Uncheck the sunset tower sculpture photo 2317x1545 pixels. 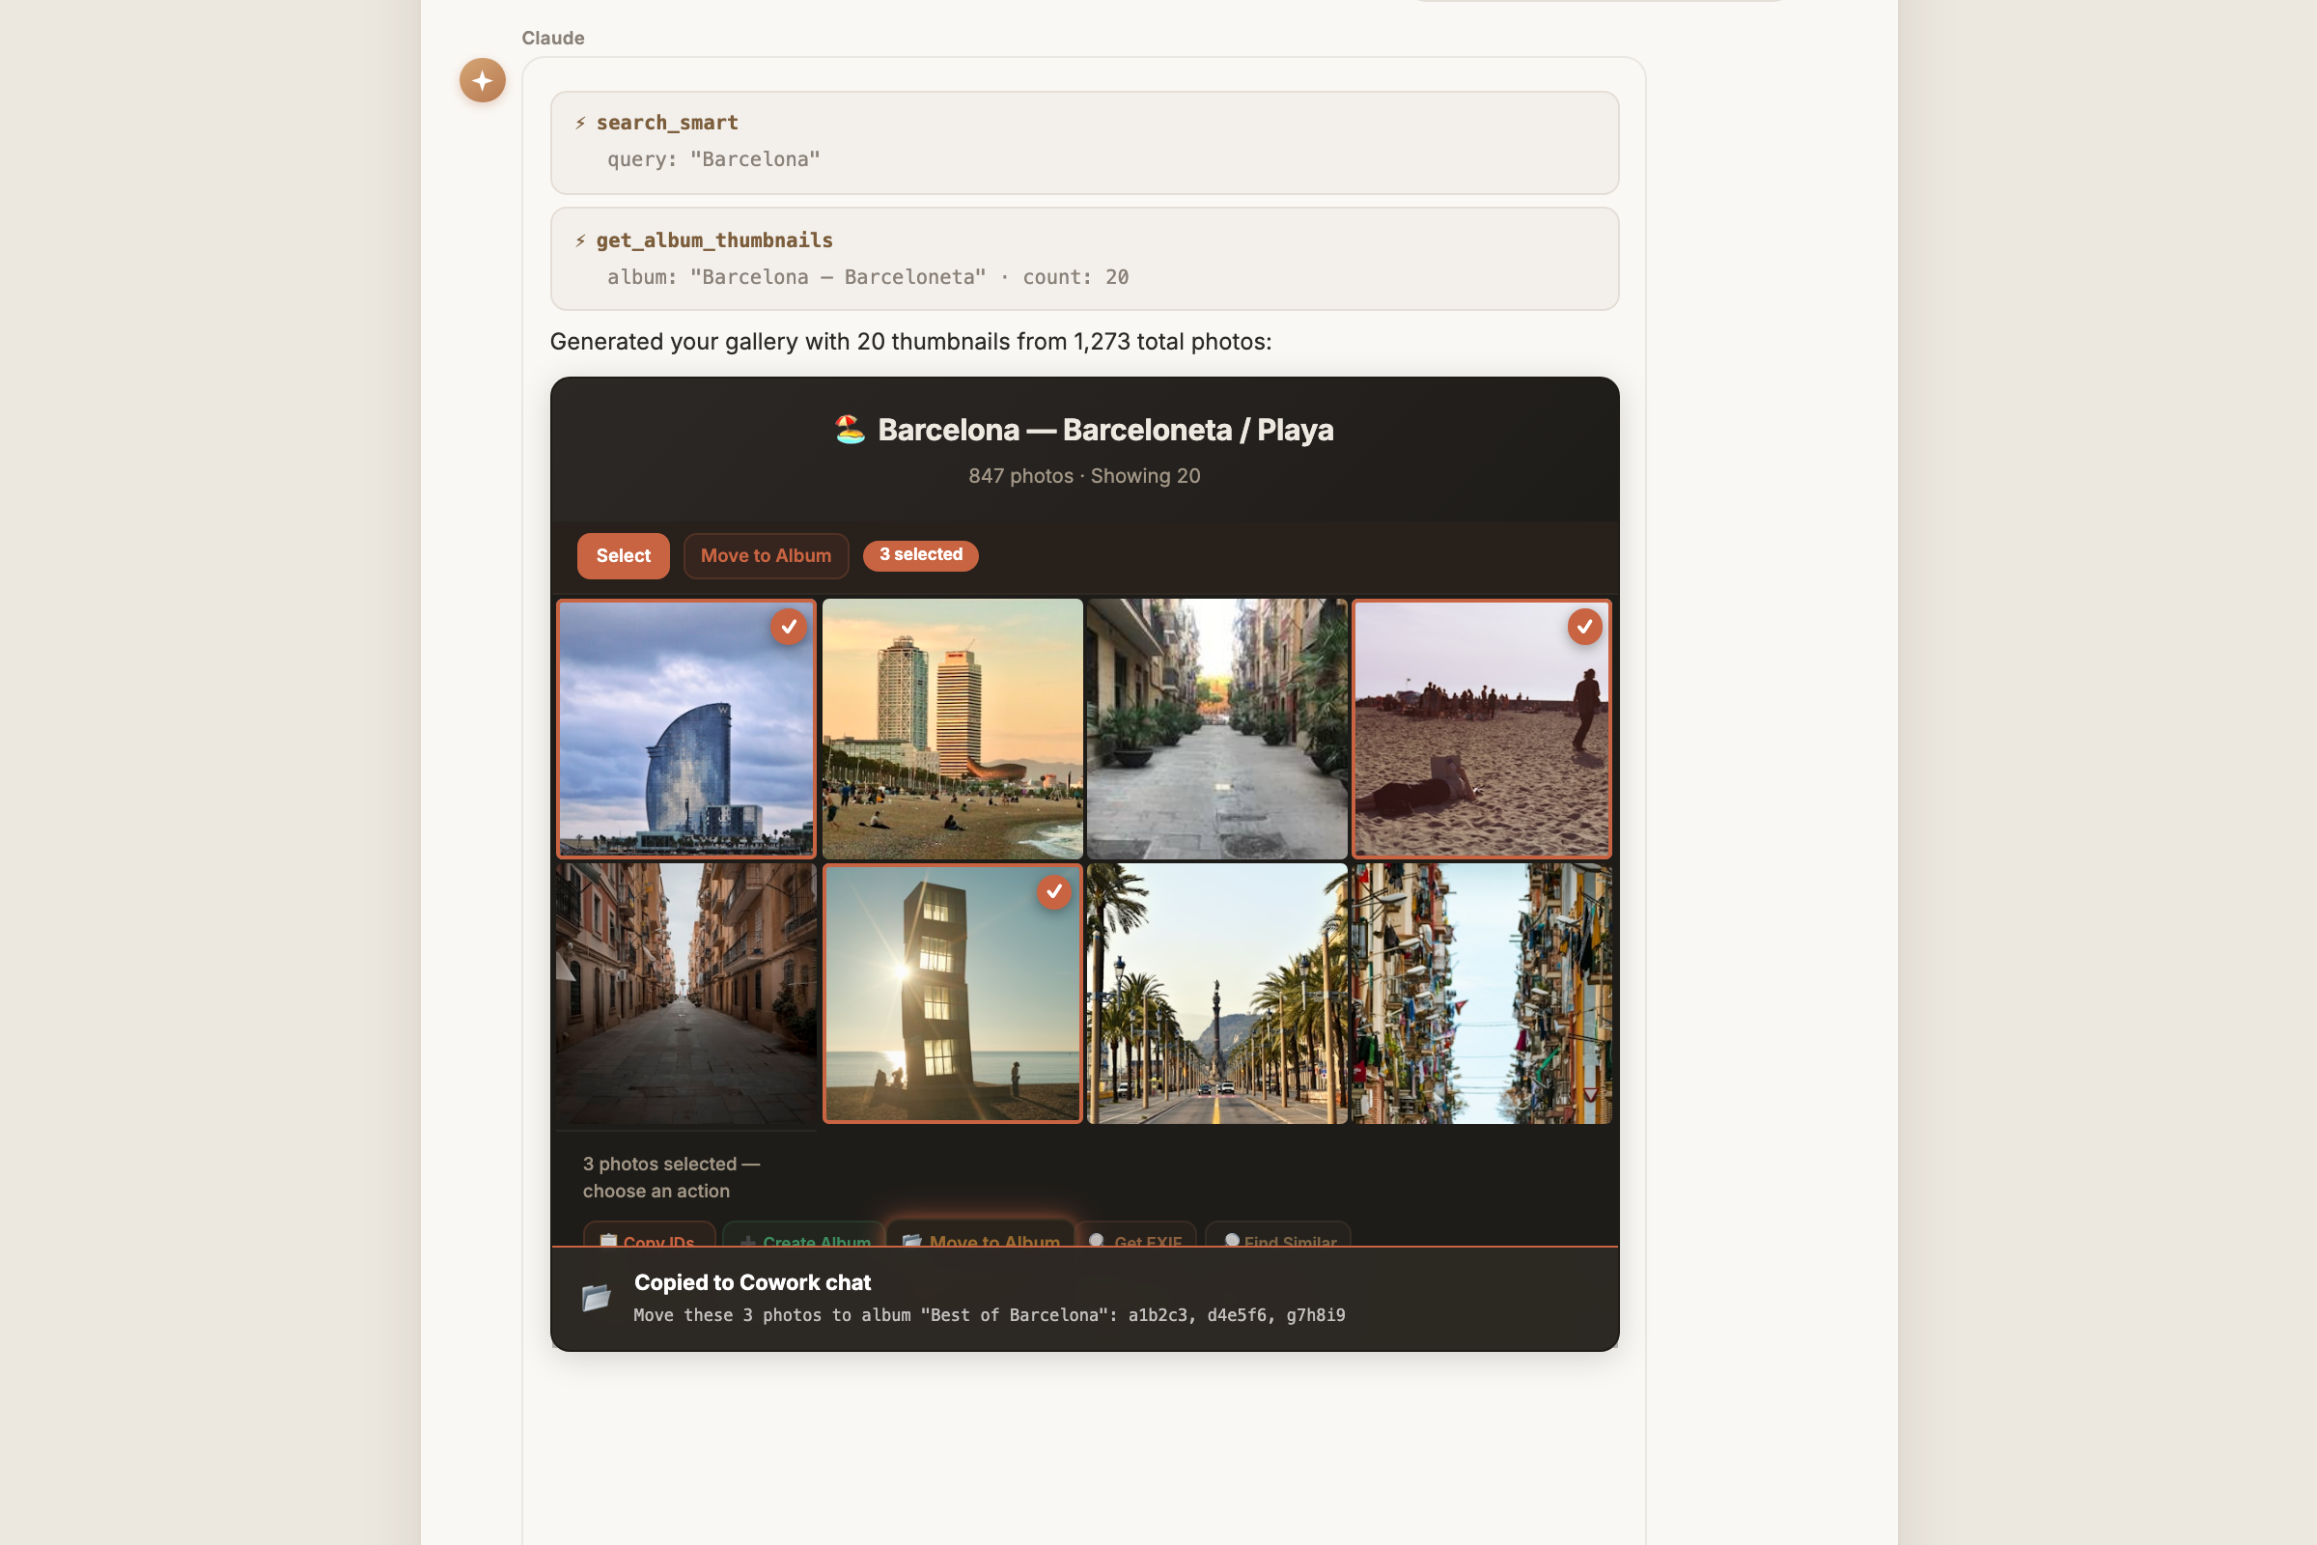click(x=1054, y=891)
